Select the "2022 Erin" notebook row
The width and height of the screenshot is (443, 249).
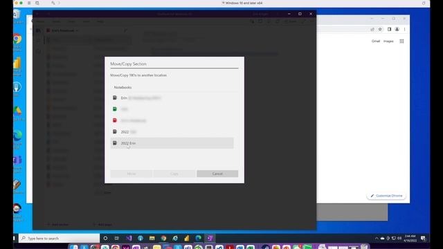click(x=172, y=143)
